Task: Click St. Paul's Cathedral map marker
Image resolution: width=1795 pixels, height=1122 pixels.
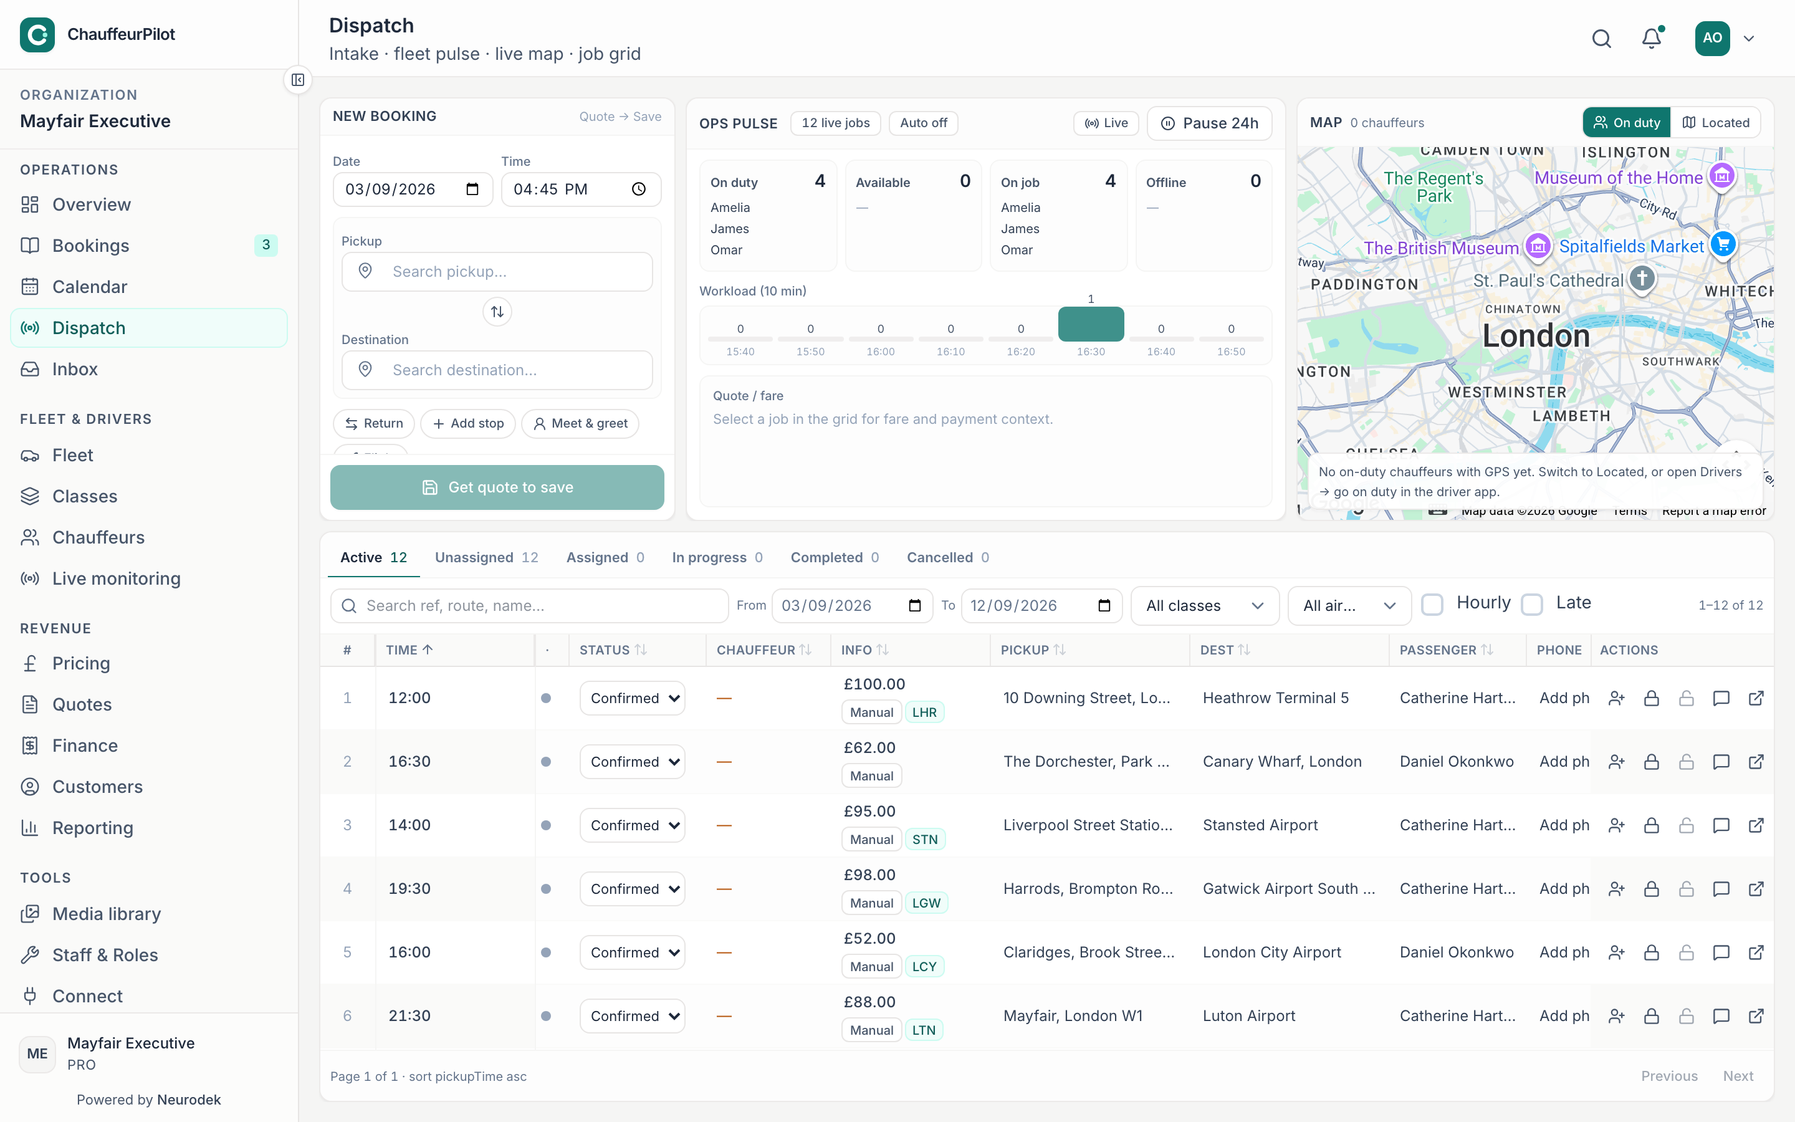Action: (x=1642, y=279)
